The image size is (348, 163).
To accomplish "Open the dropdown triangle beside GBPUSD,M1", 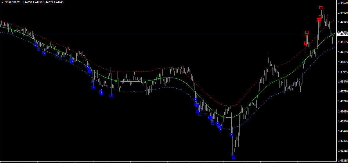I will (x=2, y=2).
